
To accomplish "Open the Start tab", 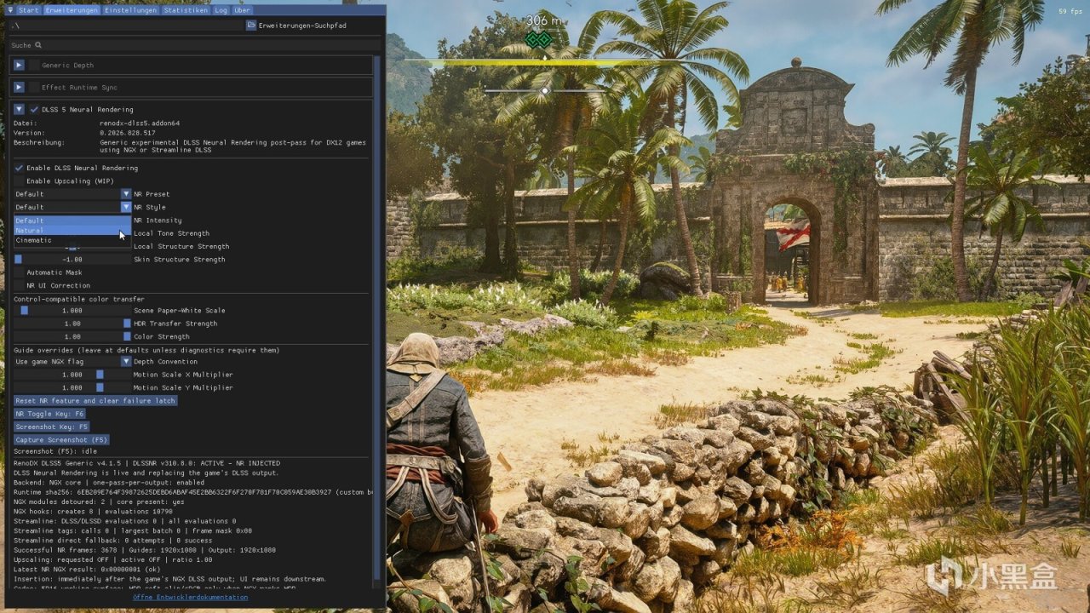I will pyautogui.click(x=28, y=10).
